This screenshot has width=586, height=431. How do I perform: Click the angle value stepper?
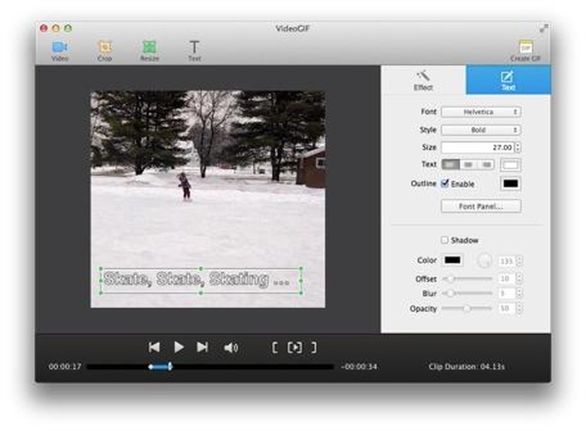[x=519, y=261]
